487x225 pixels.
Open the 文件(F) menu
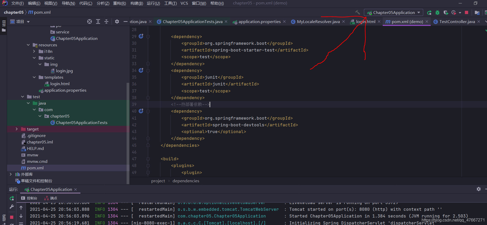click(x=18, y=3)
